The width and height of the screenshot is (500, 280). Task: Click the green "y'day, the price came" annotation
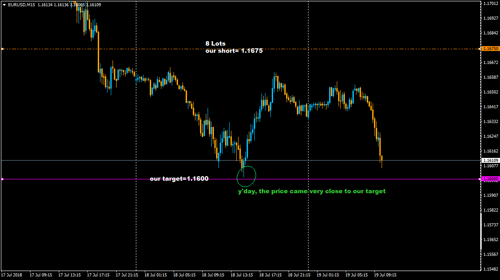311,191
